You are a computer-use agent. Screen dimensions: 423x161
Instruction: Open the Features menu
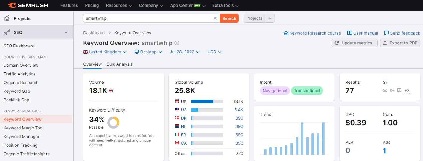69,5
